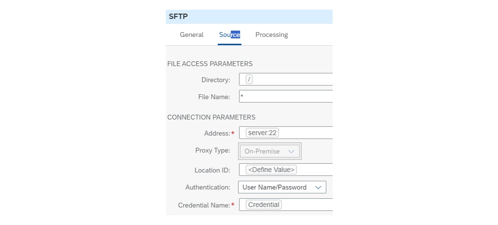Image resolution: width=498 pixels, height=225 pixels.
Task: Click the chevron arrow of Proxy Type dropdown
Action: (291, 152)
